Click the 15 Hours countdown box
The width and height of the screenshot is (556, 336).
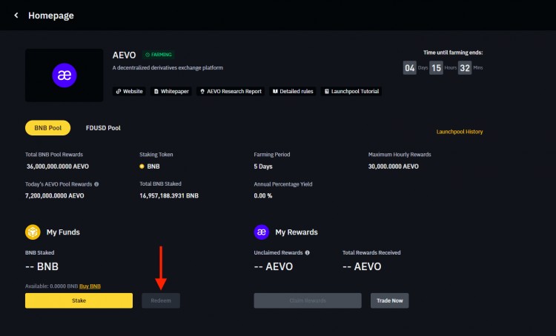436,67
